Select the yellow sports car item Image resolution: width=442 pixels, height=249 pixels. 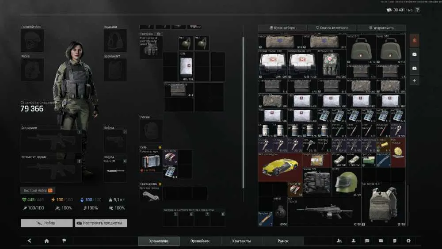point(280,167)
